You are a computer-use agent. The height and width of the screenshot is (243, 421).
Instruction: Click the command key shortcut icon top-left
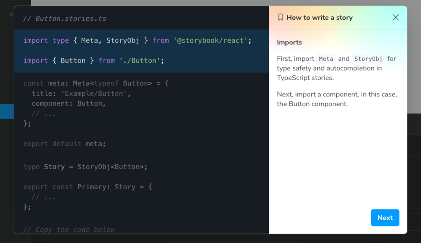pyautogui.click(x=10, y=15)
